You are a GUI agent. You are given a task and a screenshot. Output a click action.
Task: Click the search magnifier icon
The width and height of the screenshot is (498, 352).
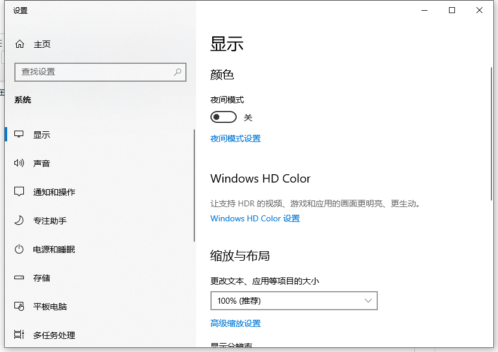pos(178,72)
